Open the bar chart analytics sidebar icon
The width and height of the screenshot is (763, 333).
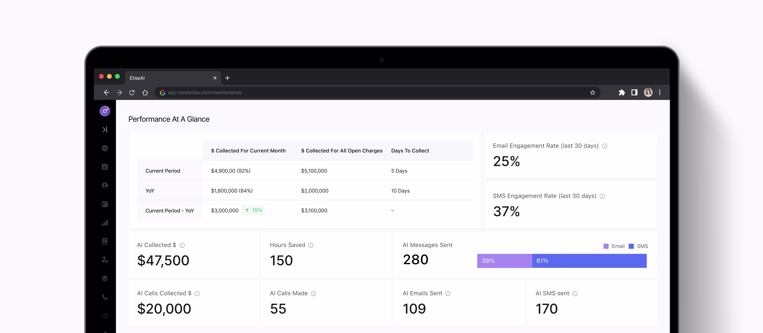(105, 223)
